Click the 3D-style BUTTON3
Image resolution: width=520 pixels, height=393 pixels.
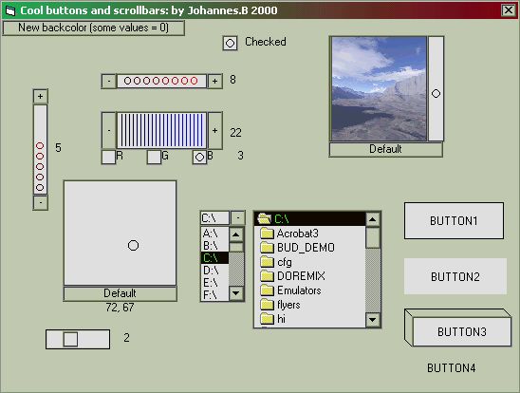pos(461,331)
